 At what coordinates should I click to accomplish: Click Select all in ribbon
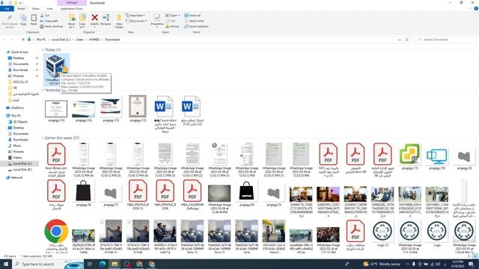pos(192,15)
